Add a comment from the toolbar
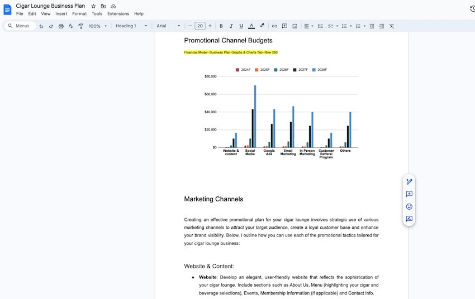475x299 pixels. tap(284, 26)
